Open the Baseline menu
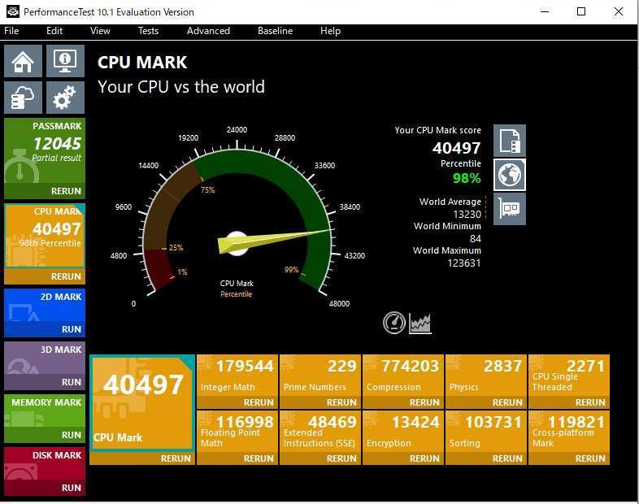The width and height of the screenshot is (639, 504). tap(275, 31)
